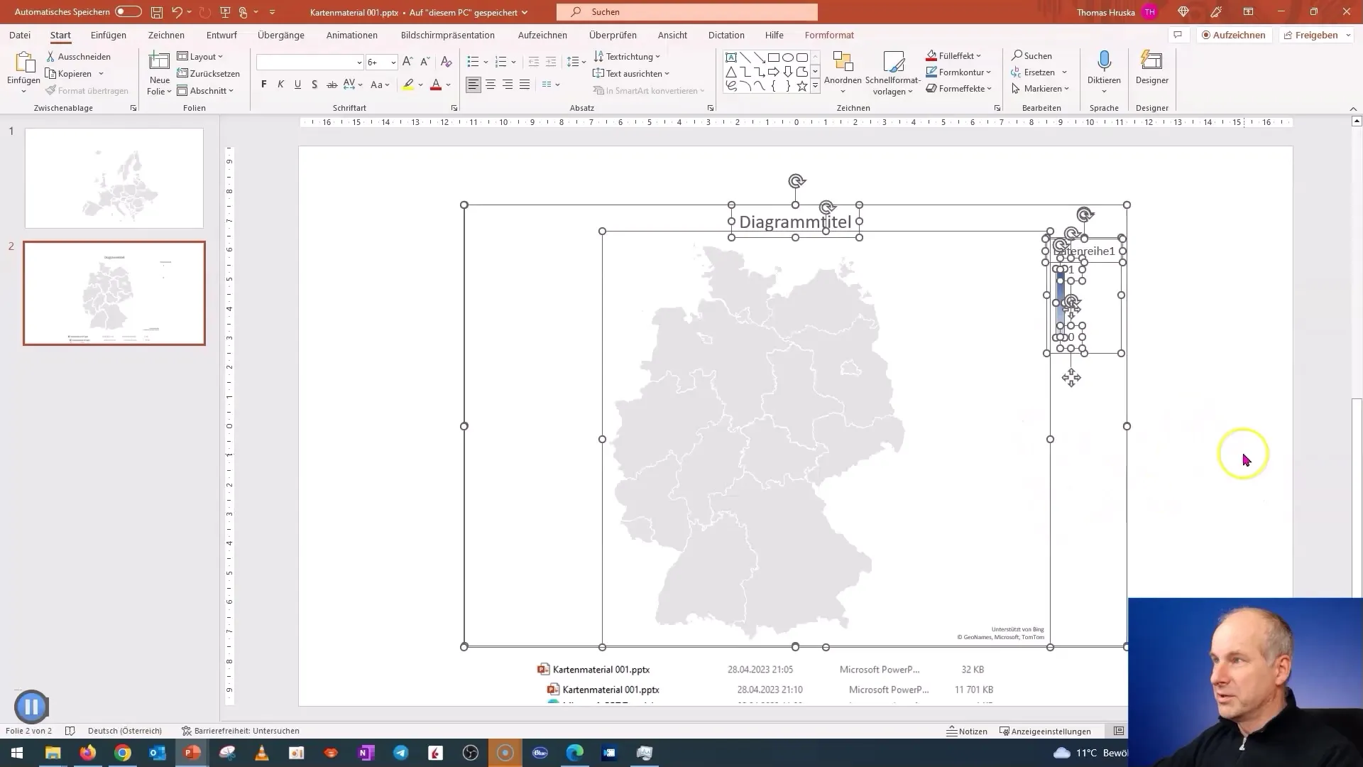Click Suchen in Bearbeiten group
The height and width of the screenshot is (767, 1363).
(1031, 55)
